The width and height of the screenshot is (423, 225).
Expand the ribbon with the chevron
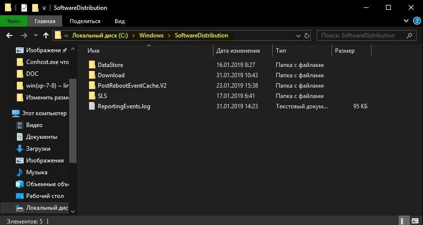tap(406, 21)
